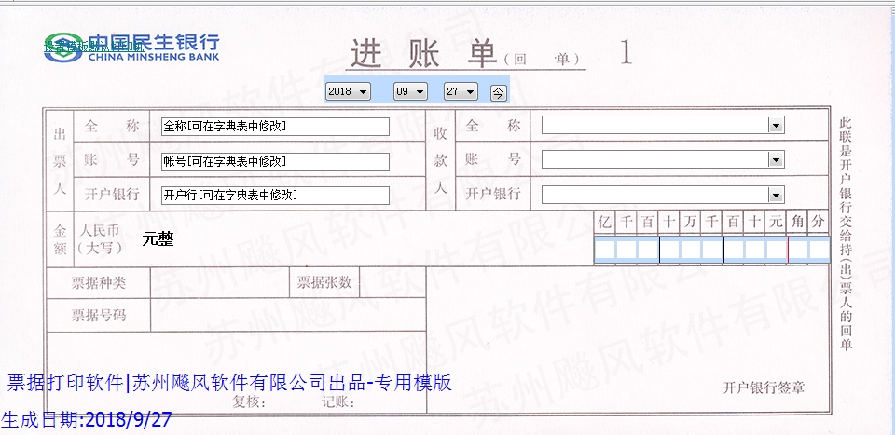Select the amount cell under 万
This screenshot has height=435, width=895.
690,250
